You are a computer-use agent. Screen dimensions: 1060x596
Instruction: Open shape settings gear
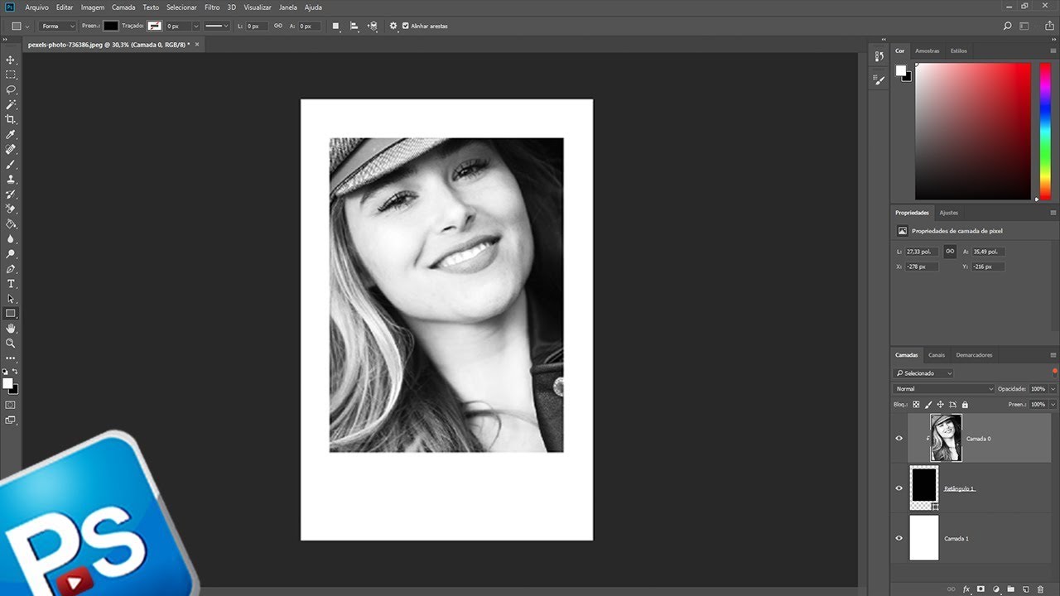[x=393, y=26]
